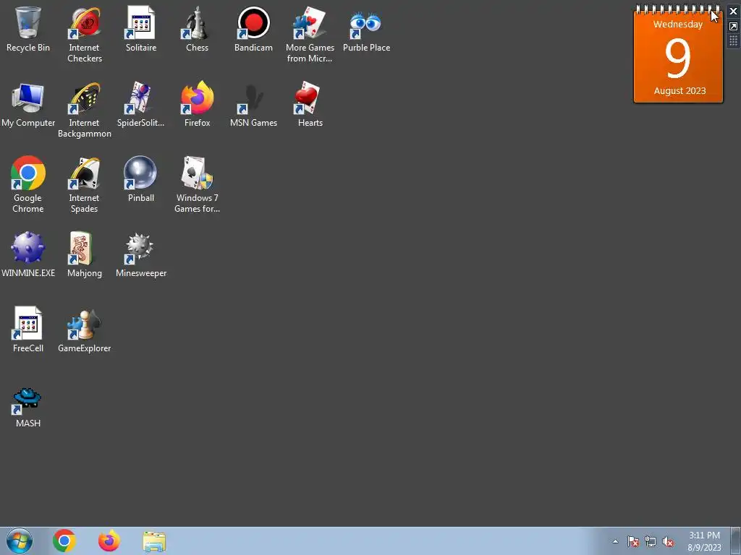Click the muted volume tray icon
This screenshot has height=555, width=741.
tap(668, 541)
